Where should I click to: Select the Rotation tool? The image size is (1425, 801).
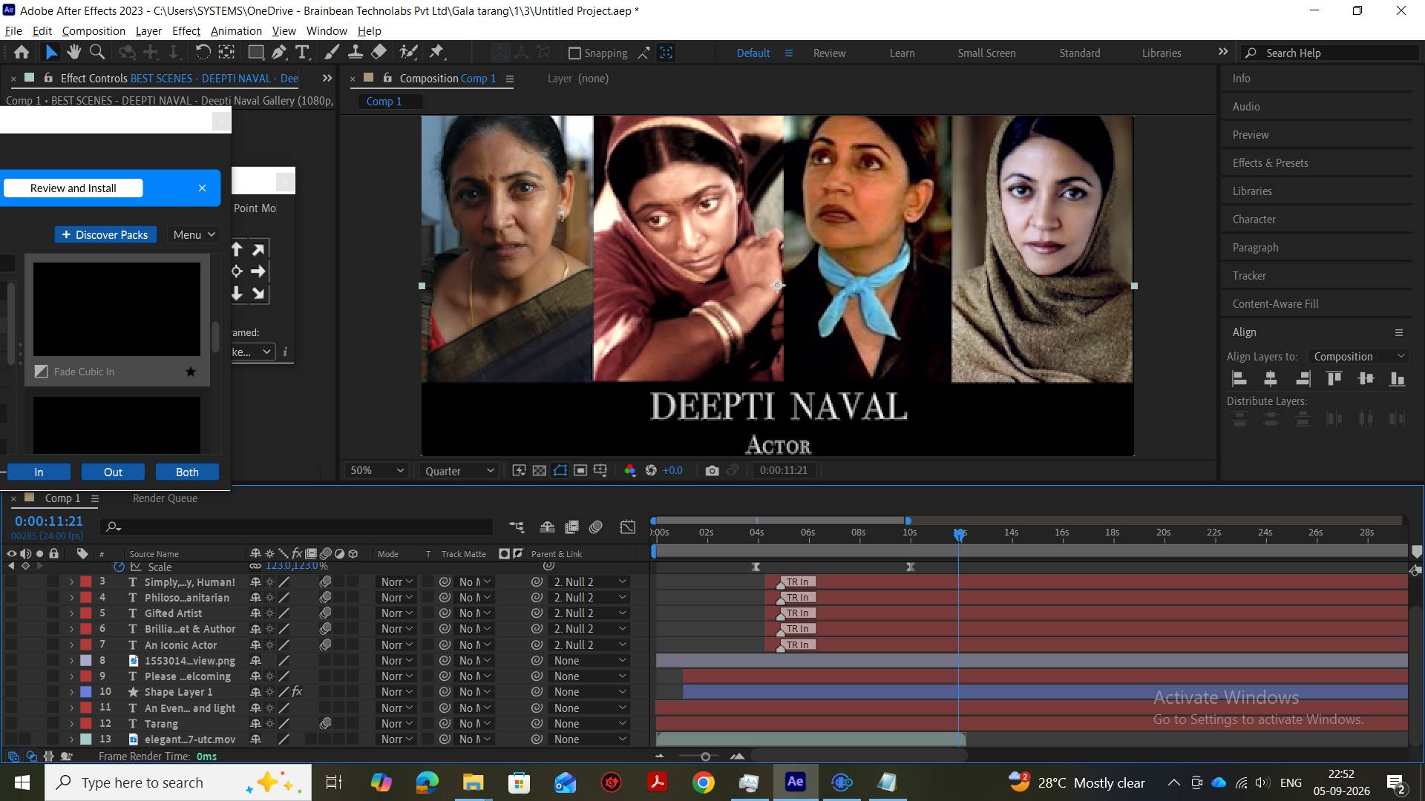[203, 52]
